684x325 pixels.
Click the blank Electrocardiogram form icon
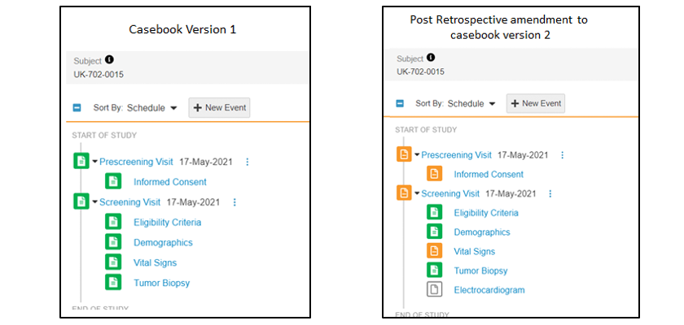tap(434, 289)
